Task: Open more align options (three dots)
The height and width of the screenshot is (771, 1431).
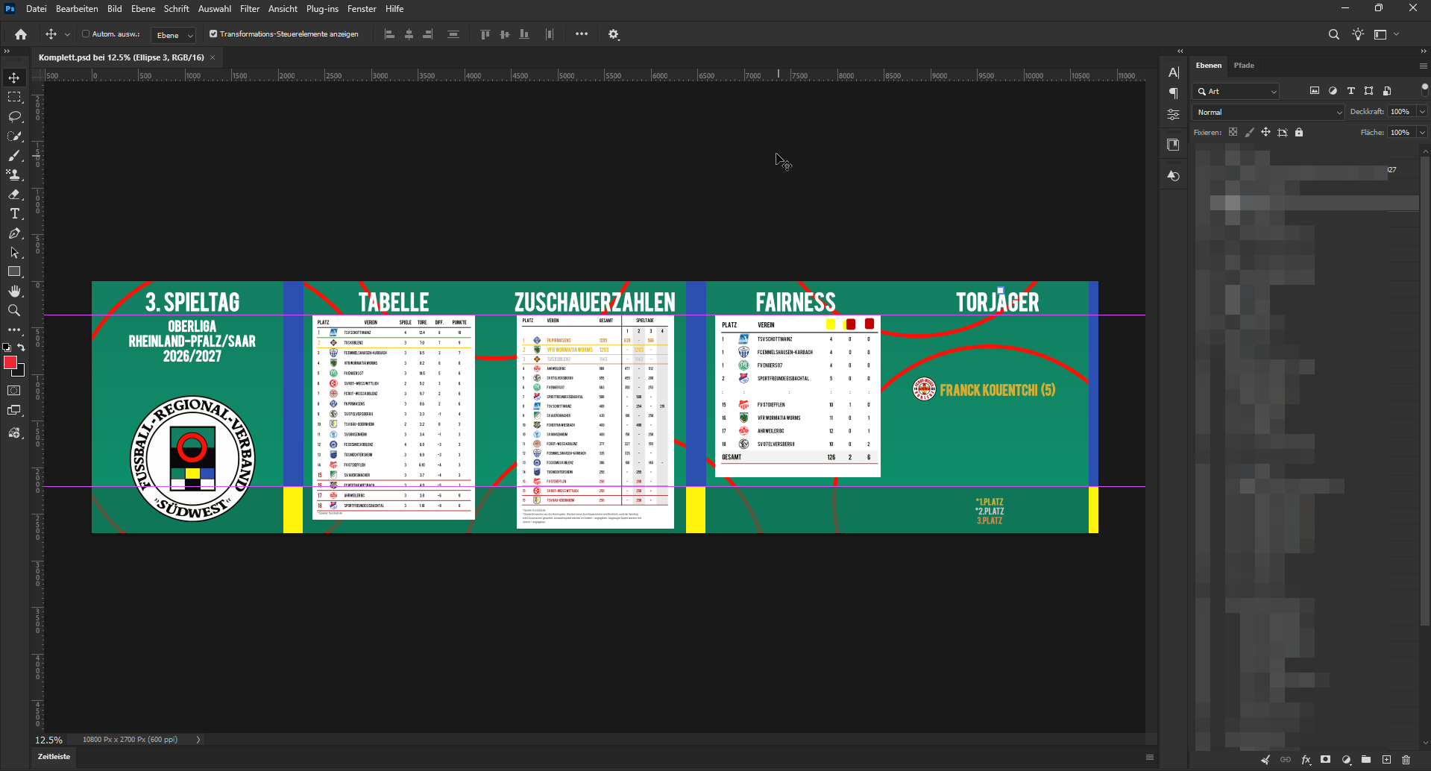Action: tap(582, 34)
